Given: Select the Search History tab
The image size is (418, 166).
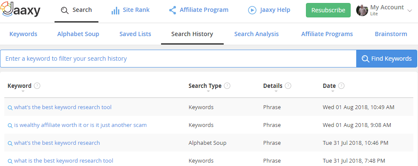Looking at the screenshot, I should 192,34.
